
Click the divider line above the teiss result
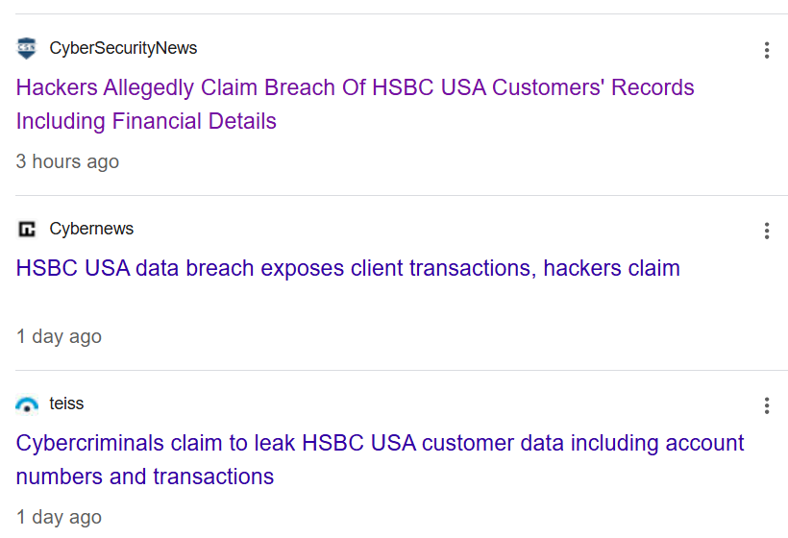(x=402, y=371)
